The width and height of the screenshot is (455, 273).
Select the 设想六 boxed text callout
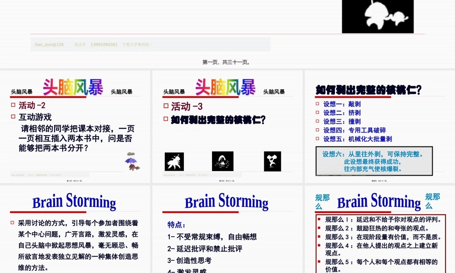click(x=374, y=161)
